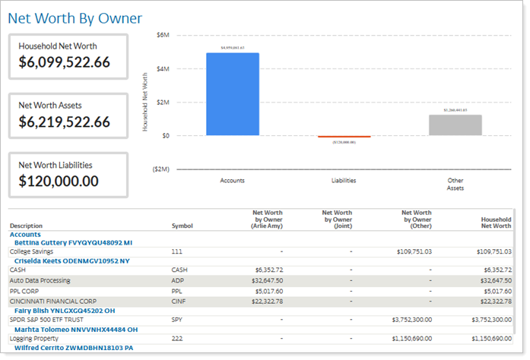Image resolution: width=530 pixels, height=360 pixels.
Task: Open the Household Net Worth summary card
Action: 68,57
